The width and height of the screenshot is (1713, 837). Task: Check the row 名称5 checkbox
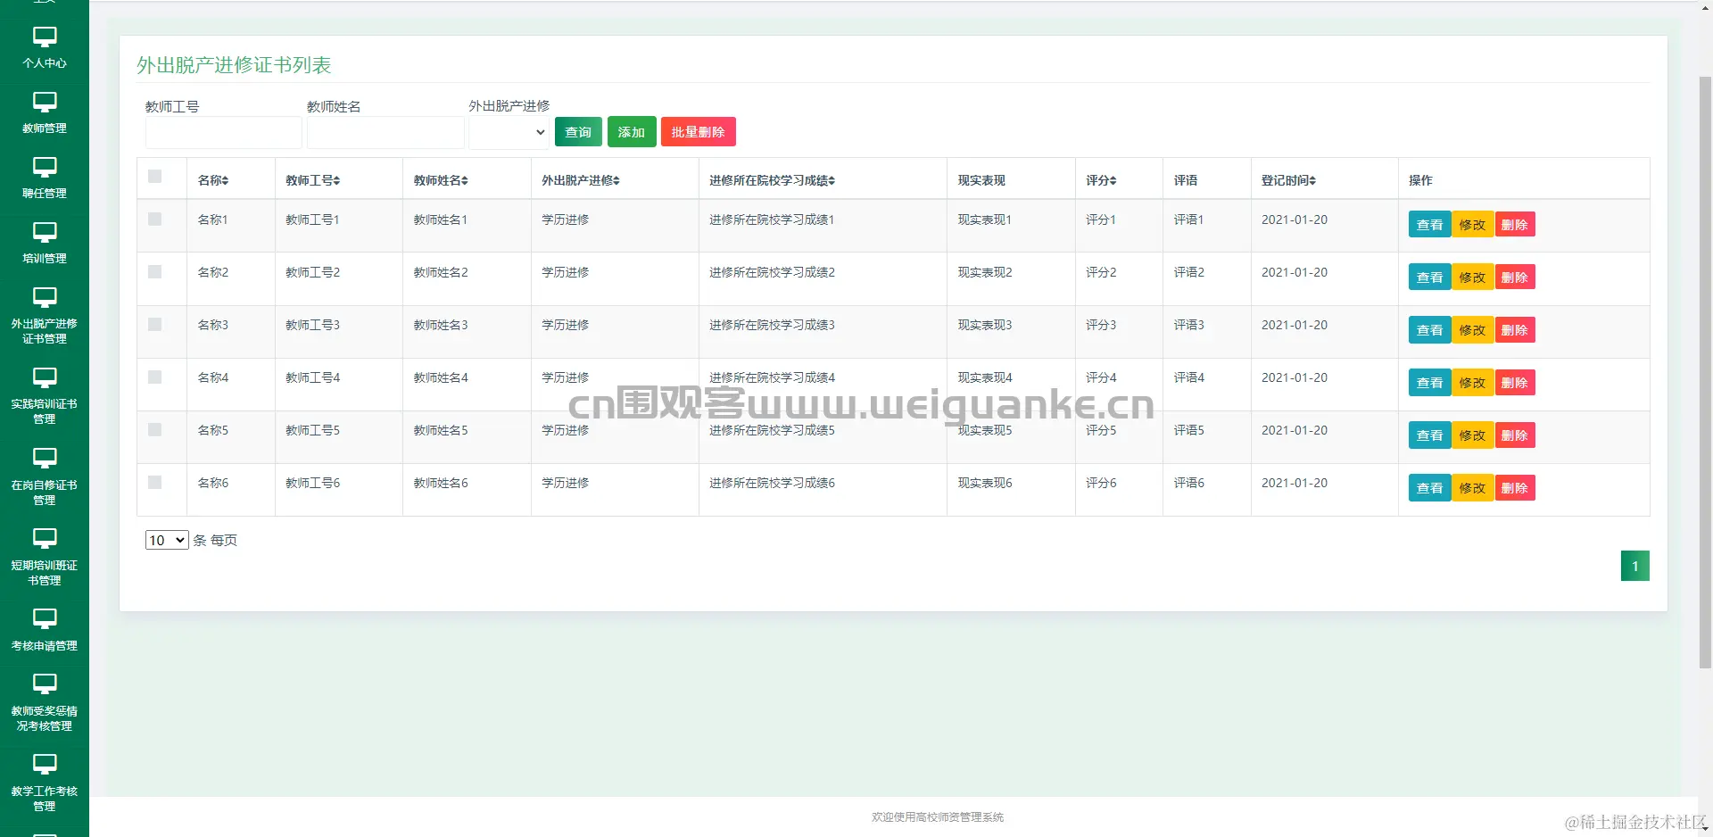(x=155, y=429)
